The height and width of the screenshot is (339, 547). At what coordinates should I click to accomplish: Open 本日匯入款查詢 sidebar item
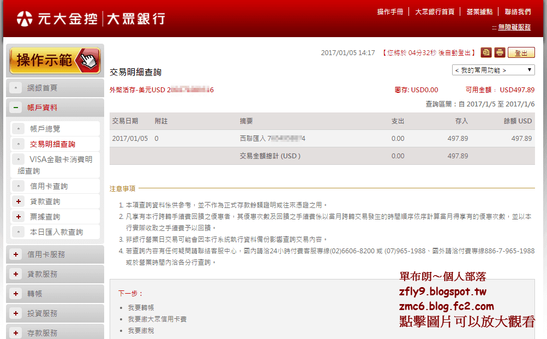[x=55, y=232]
